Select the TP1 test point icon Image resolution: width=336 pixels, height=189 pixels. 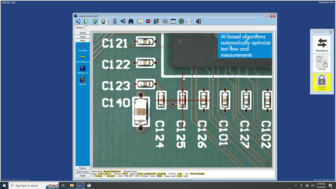tap(115, 21)
